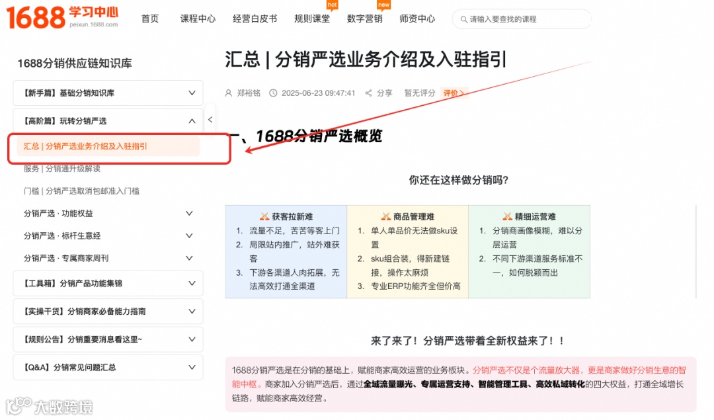Screen dimensions: 714x420
Task: Click the article scrollbar at right edge
Action: [x=695, y=251]
